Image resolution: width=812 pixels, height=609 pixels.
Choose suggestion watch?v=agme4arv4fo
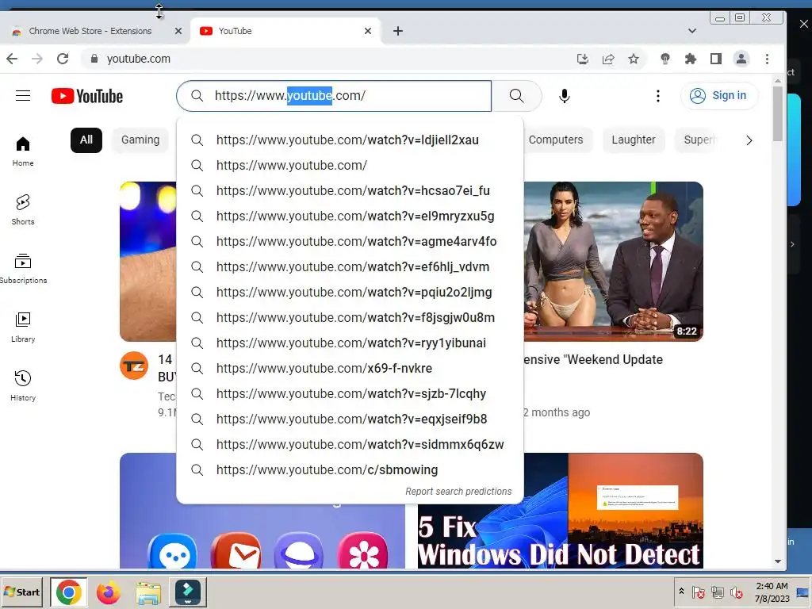tap(350, 241)
